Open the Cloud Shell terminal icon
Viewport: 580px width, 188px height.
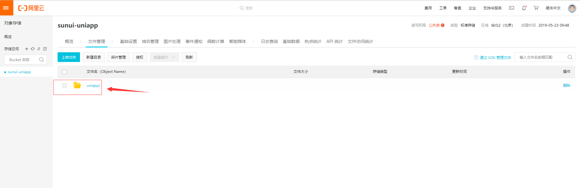(x=512, y=8)
